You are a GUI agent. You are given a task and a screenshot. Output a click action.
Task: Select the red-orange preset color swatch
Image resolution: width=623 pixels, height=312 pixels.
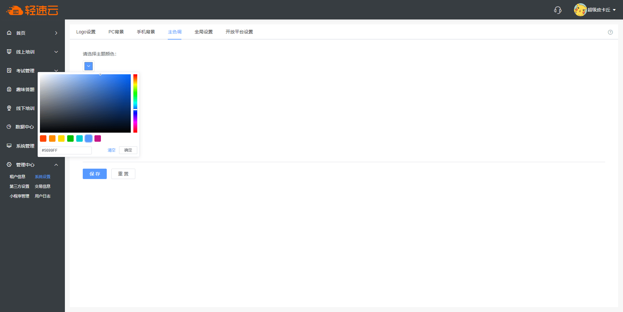click(43, 138)
